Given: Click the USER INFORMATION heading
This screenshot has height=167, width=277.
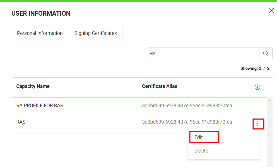Looking at the screenshot, I should (x=41, y=13).
